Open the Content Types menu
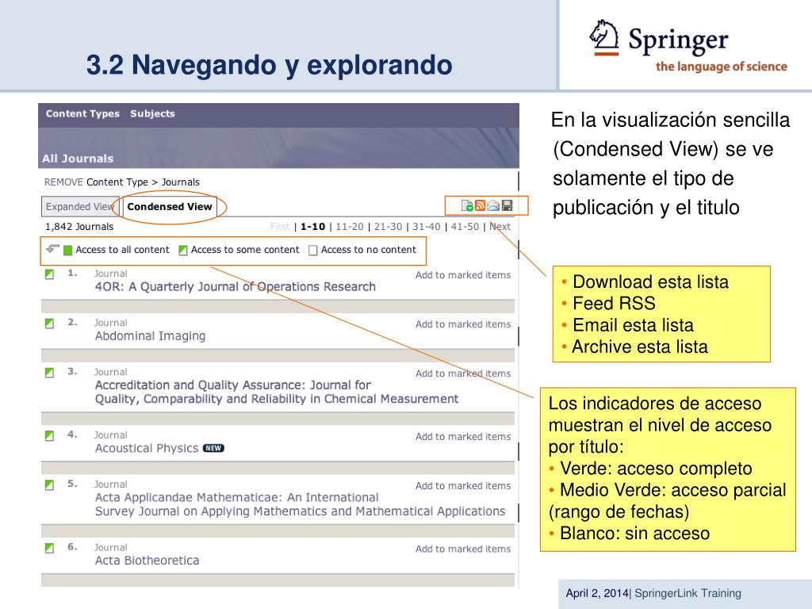Screen dimensions: 812x609 coord(82,113)
